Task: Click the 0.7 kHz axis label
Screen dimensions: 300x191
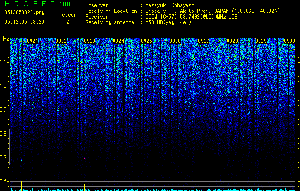Action: [3, 158]
